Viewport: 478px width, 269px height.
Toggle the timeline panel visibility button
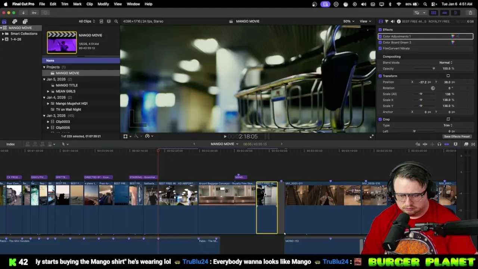click(x=444, y=13)
